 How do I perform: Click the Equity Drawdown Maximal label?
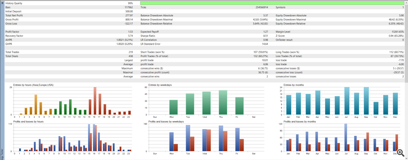click(291, 20)
